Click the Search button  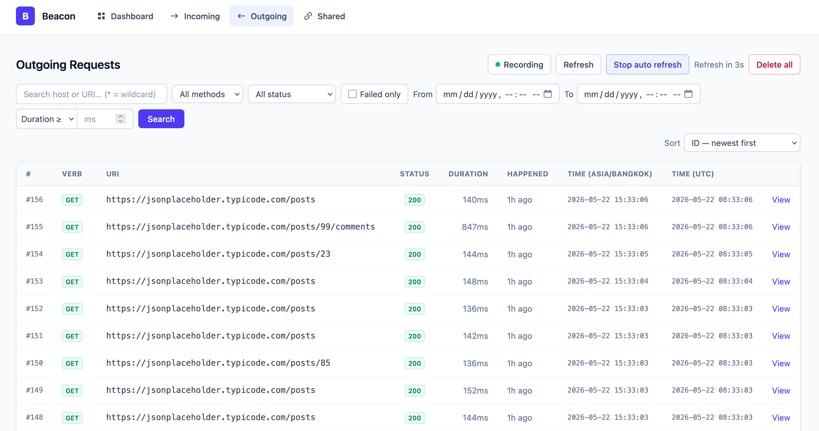pos(161,119)
